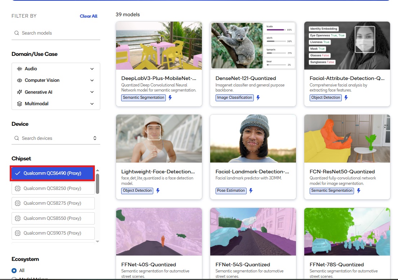Click the lightning bolt on DenseNet-121-Quantized card

pyautogui.click(x=258, y=97)
